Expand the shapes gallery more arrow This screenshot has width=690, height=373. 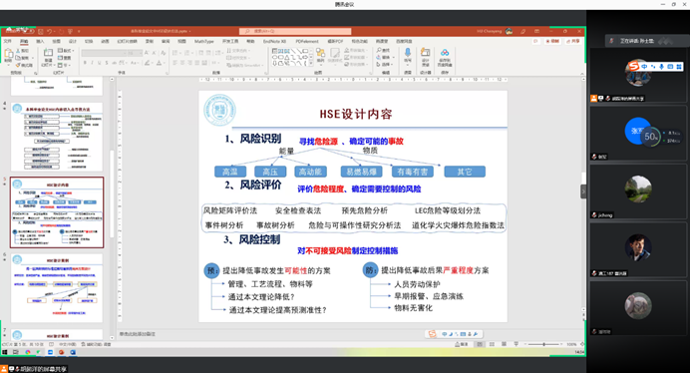[x=311, y=64]
